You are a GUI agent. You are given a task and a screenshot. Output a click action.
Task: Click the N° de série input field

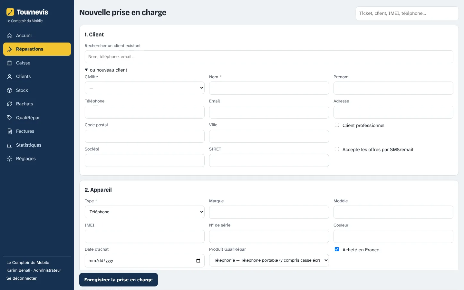(269, 236)
